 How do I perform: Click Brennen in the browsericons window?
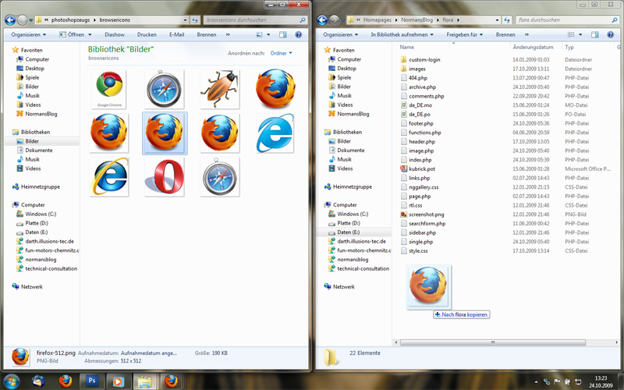[x=207, y=34]
